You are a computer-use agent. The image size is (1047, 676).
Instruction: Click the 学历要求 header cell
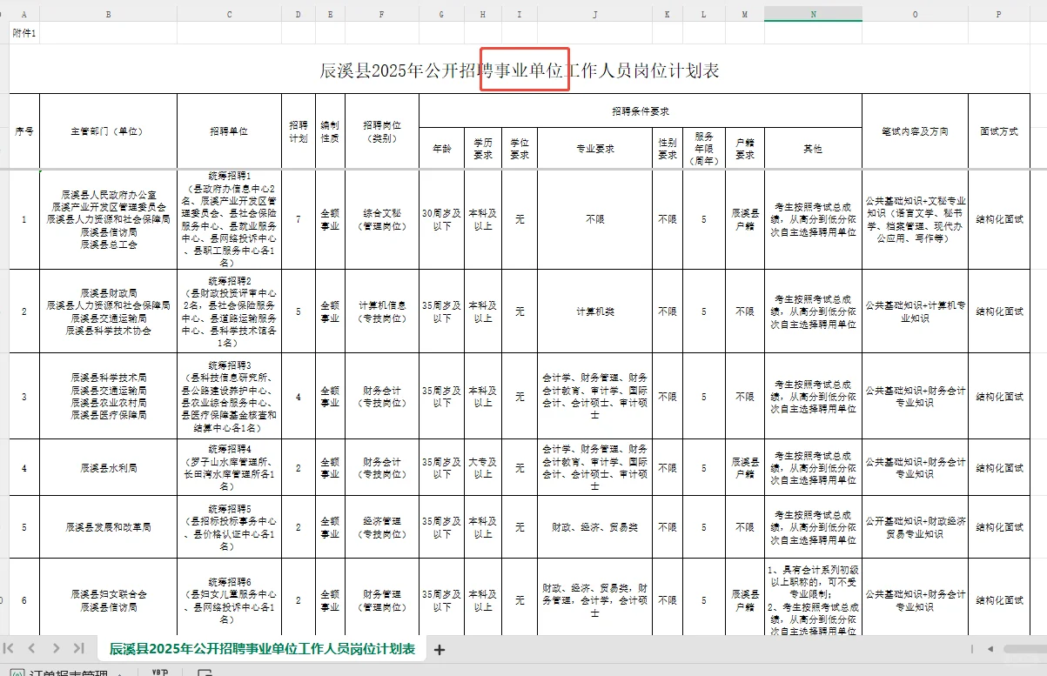pyautogui.click(x=483, y=149)
